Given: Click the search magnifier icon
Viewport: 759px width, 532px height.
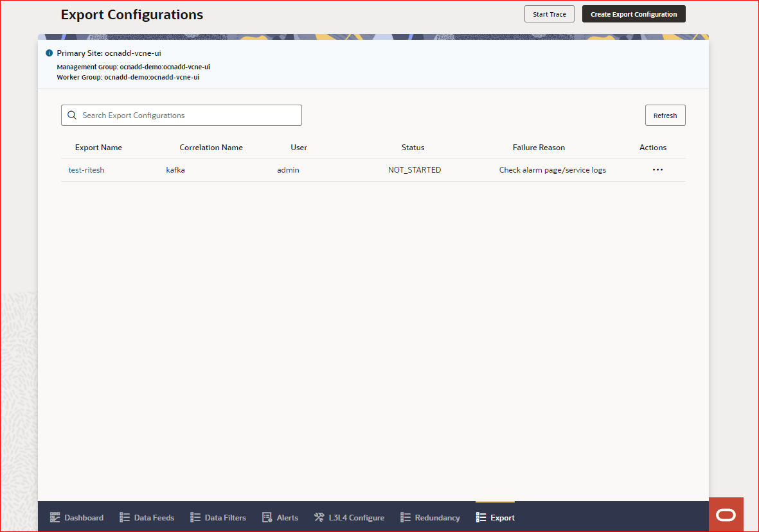Looking at the screenshot, I should [x=72, y=115].
